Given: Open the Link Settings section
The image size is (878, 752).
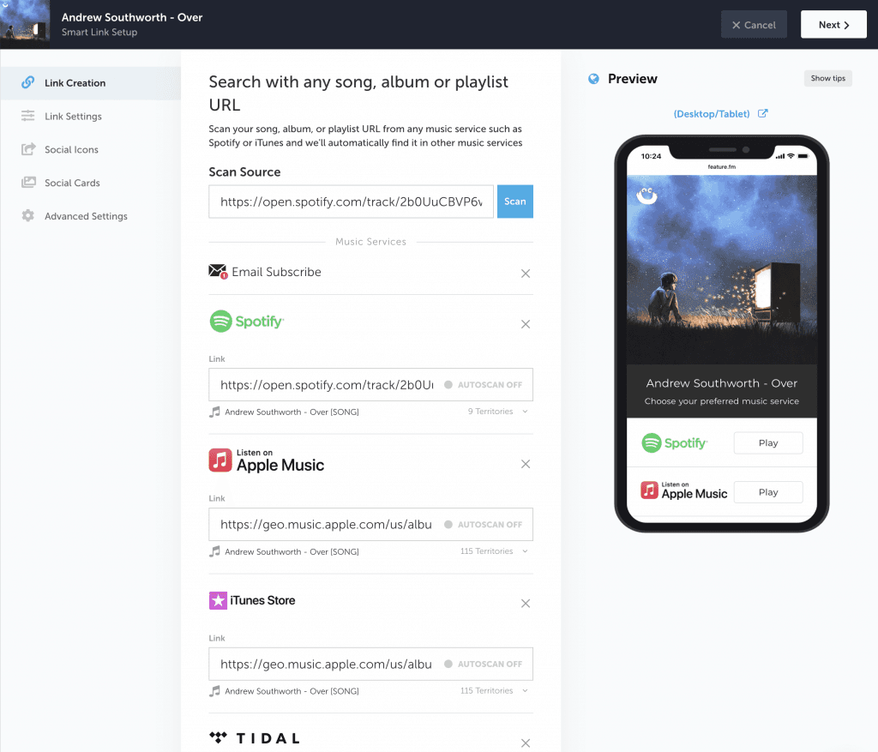Looking at the screenshot, I should click(90, 116).
